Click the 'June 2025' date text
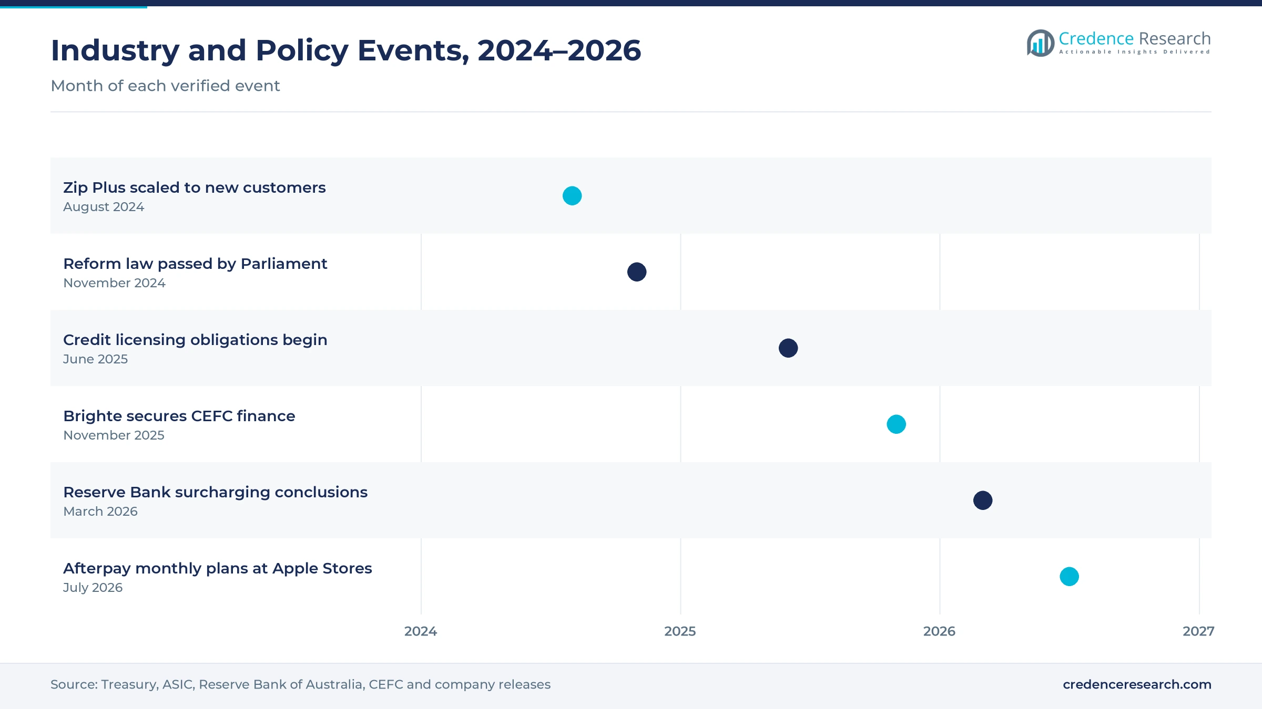This screenshot has width=1262, height=709. pyautogui.click(x=95, y=359)
